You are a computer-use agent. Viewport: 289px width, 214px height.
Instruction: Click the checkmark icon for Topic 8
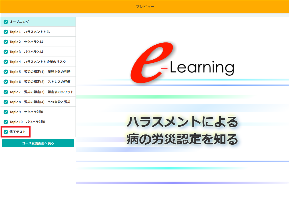tap(6, 102)
